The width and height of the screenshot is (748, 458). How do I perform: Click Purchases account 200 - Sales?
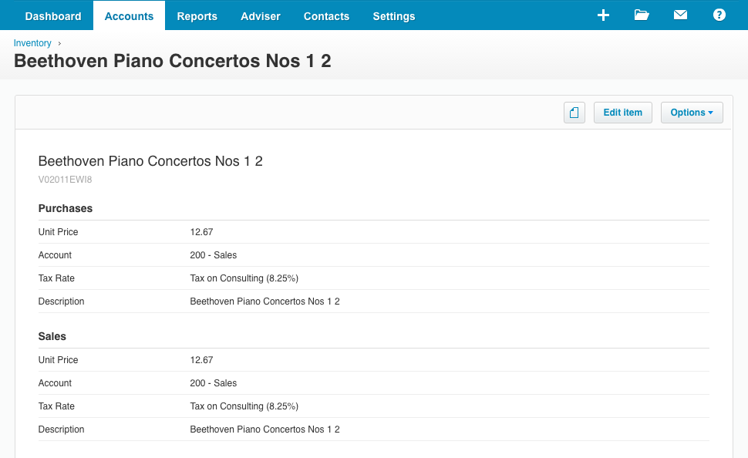(214, 255)
